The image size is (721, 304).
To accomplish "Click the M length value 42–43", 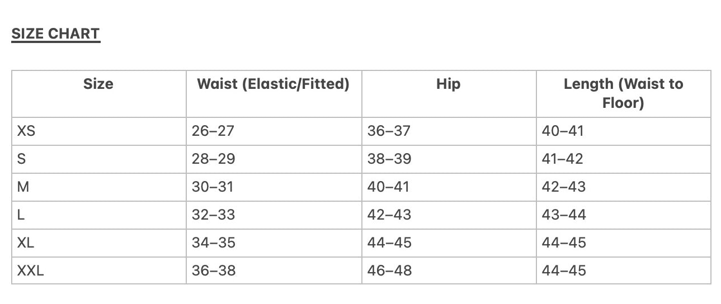I will coord(564,187).
